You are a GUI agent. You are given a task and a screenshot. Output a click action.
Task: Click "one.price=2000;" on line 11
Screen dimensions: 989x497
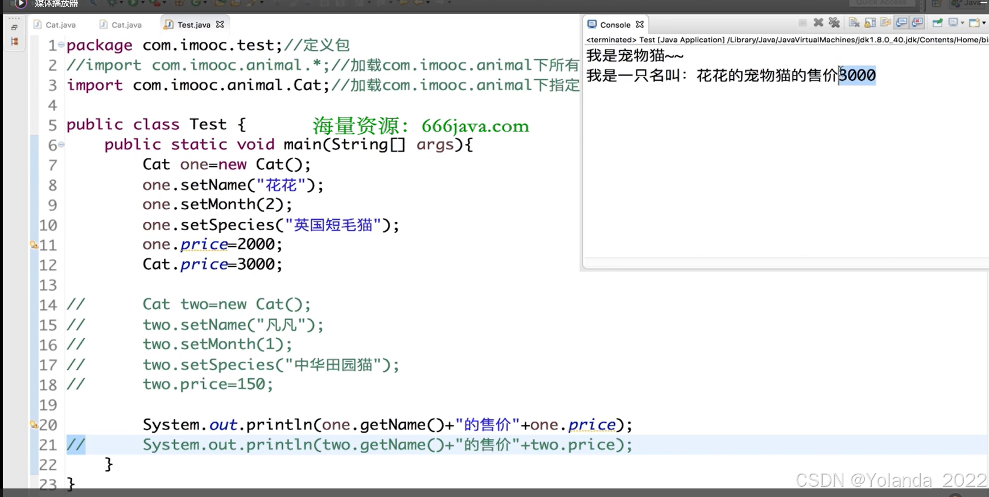click(x=212, y=245)
